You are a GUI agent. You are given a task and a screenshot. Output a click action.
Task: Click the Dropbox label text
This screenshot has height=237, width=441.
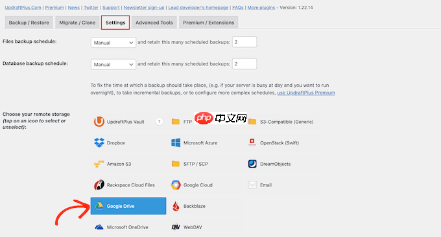tap(116, 143)
